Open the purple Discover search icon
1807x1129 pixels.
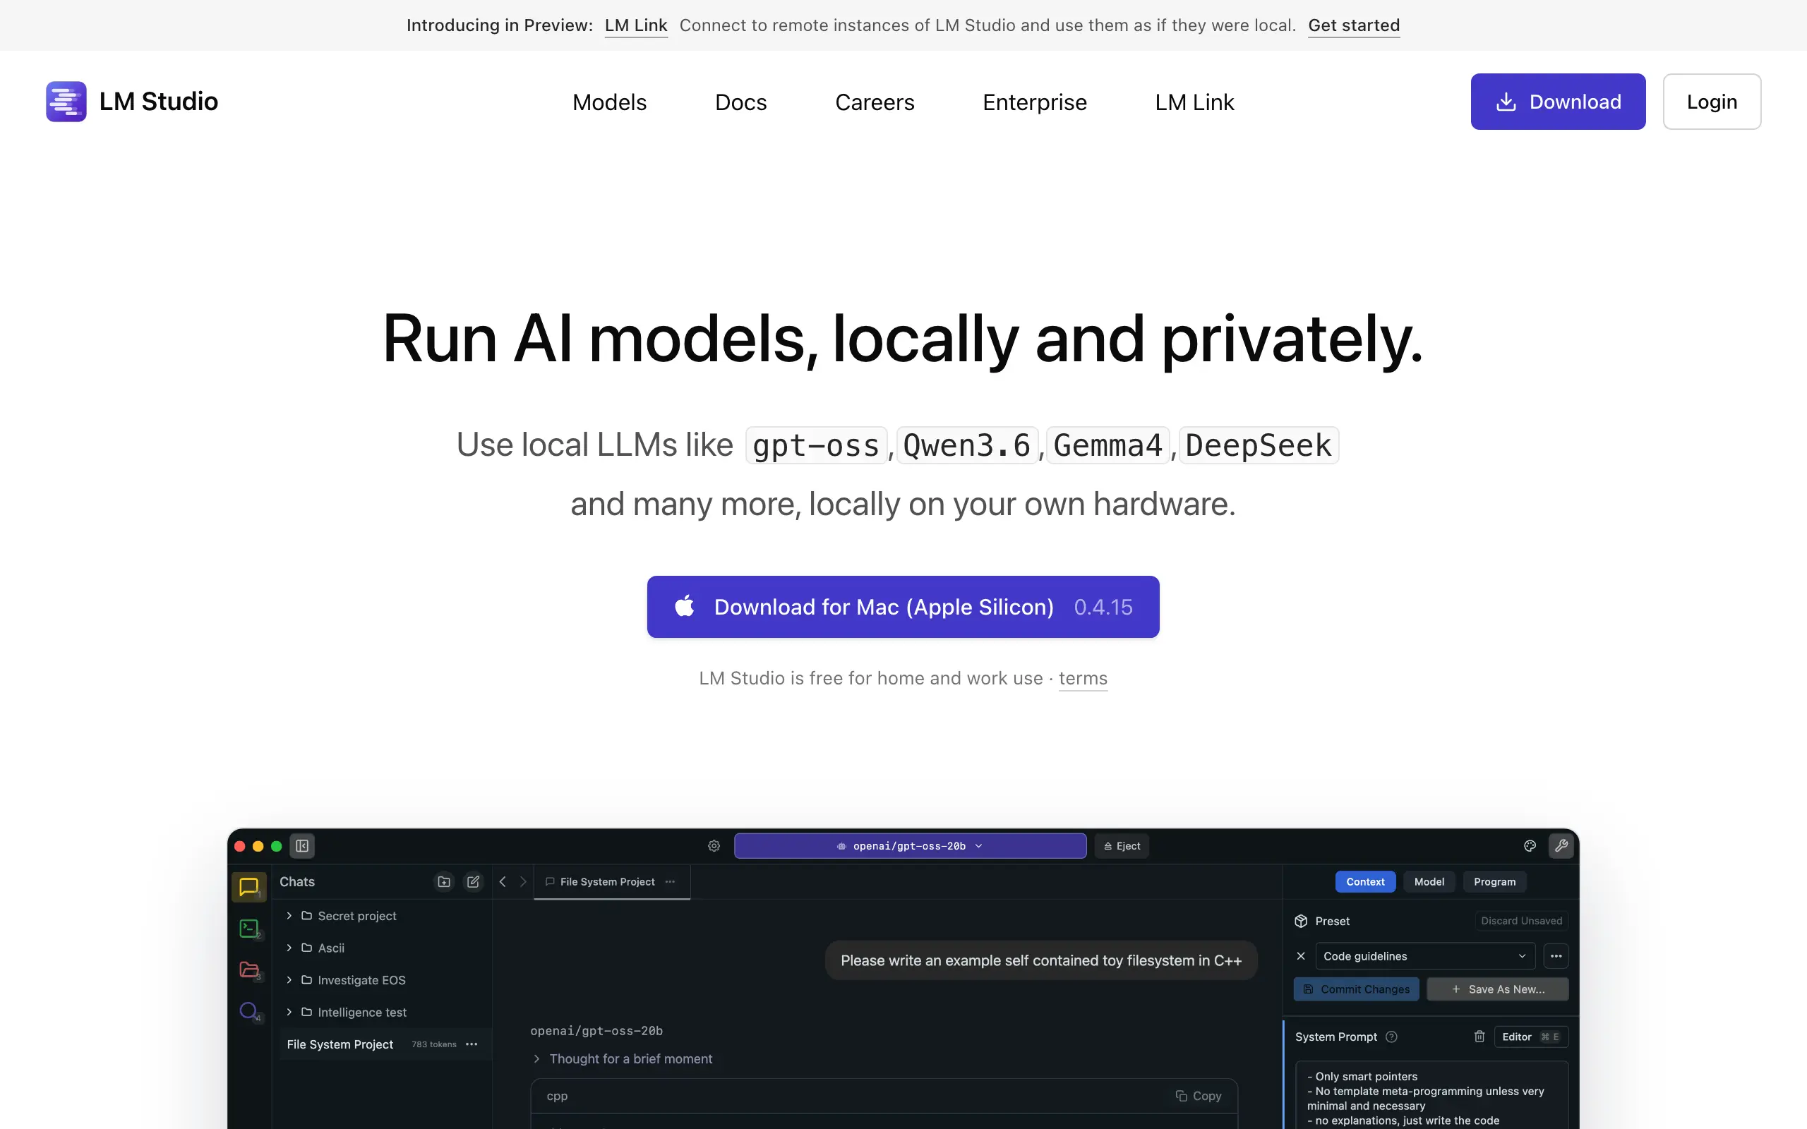[x=248, y=1012]
